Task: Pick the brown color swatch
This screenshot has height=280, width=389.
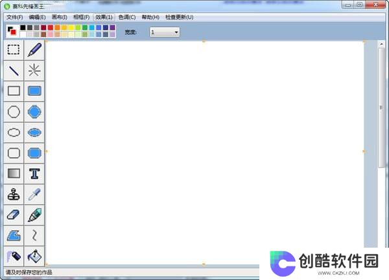Action: (x=43, y=34)
